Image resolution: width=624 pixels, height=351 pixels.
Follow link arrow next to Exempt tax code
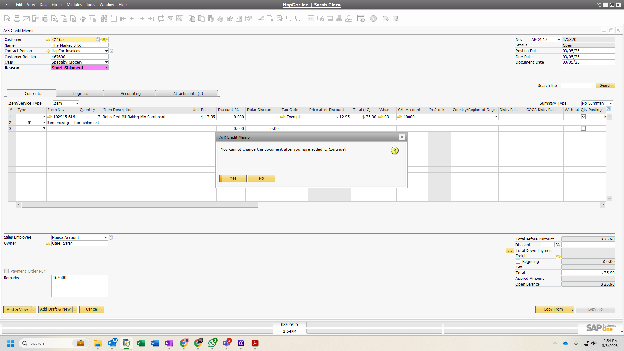point(283,117)
